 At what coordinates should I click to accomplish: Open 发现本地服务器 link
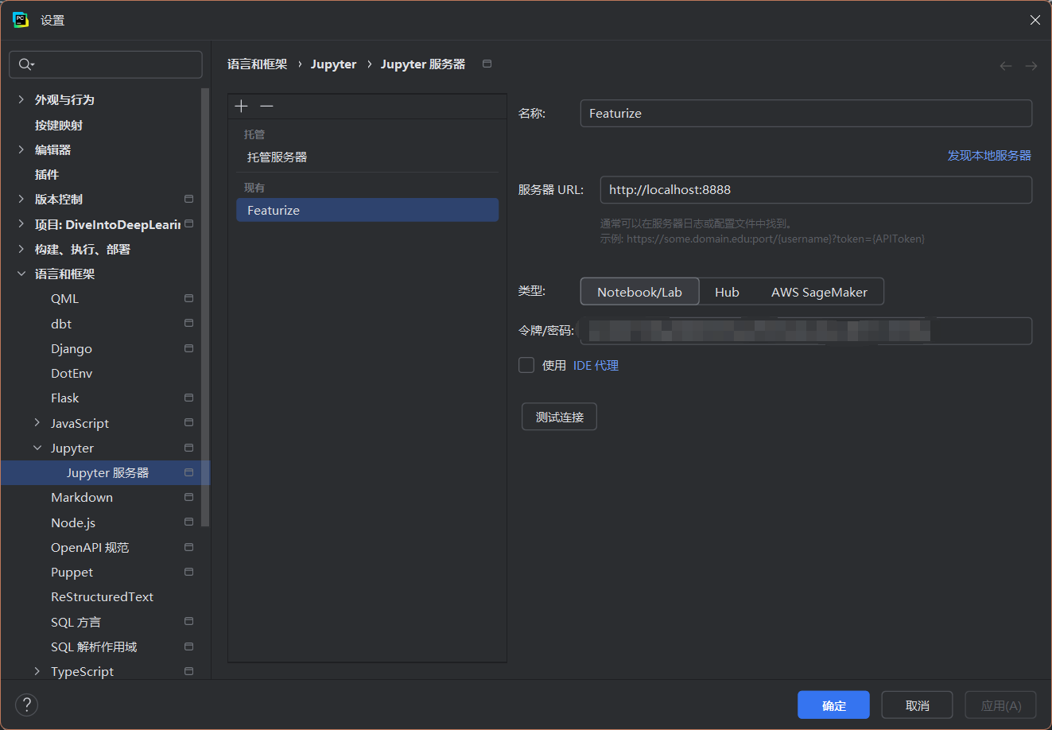click(x=989, y=156)
